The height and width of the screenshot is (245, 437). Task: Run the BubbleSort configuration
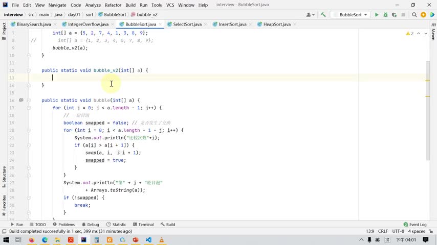point(377,15)
